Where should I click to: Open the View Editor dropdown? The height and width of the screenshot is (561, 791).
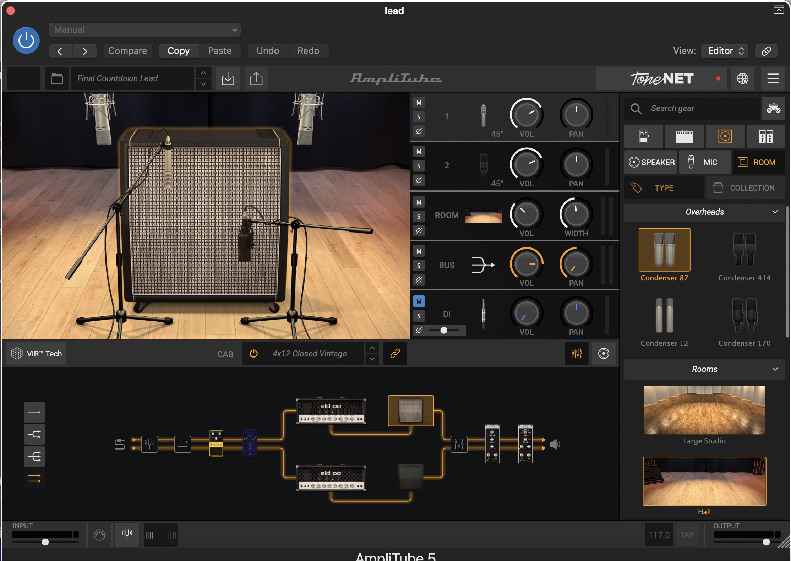[725, 51]
